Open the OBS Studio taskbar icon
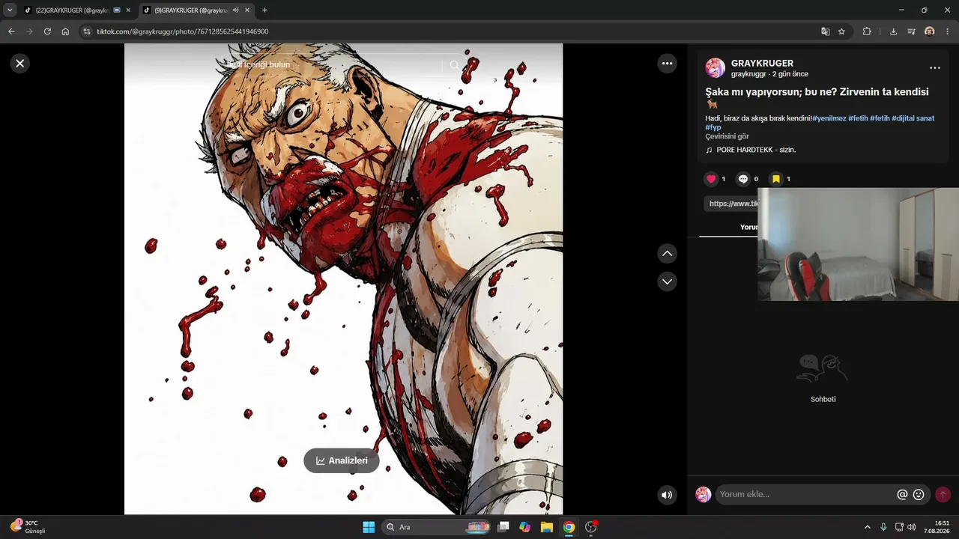Image resolution: width=959 pixels, height=539 pixels. 591,527
